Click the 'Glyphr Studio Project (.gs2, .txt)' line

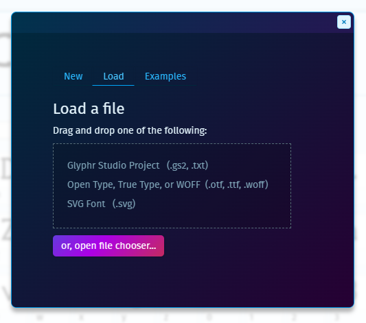pos(137,165)
